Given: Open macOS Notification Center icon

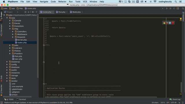Looking at the screenshot, I should point(180,2).
